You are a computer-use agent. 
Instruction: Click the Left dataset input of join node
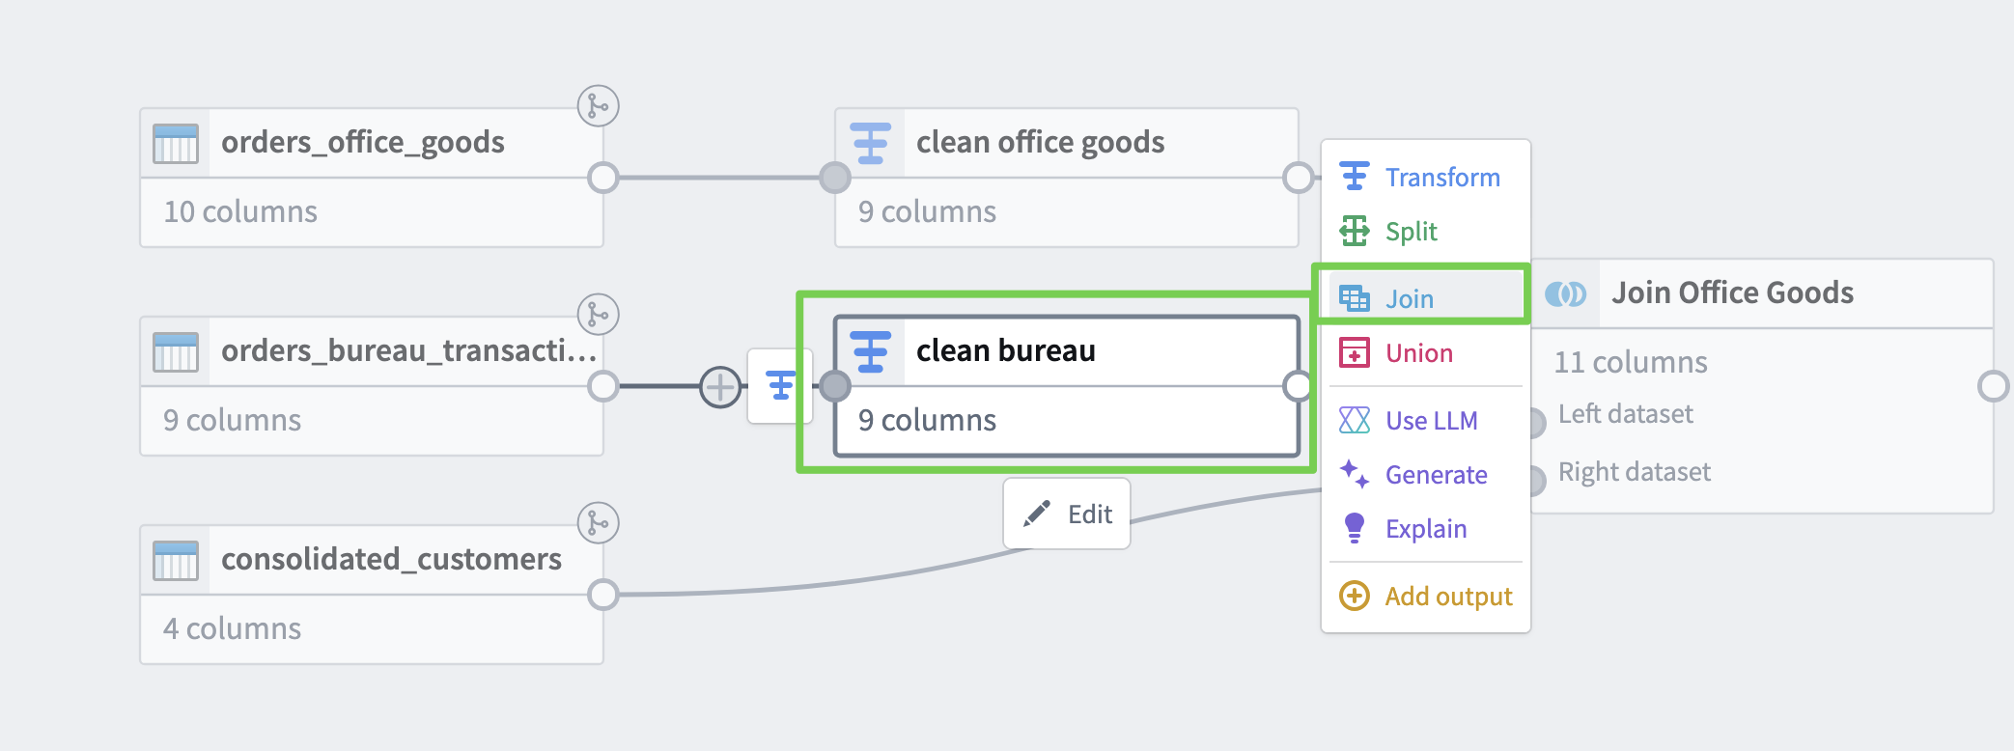coord(1538,421)
